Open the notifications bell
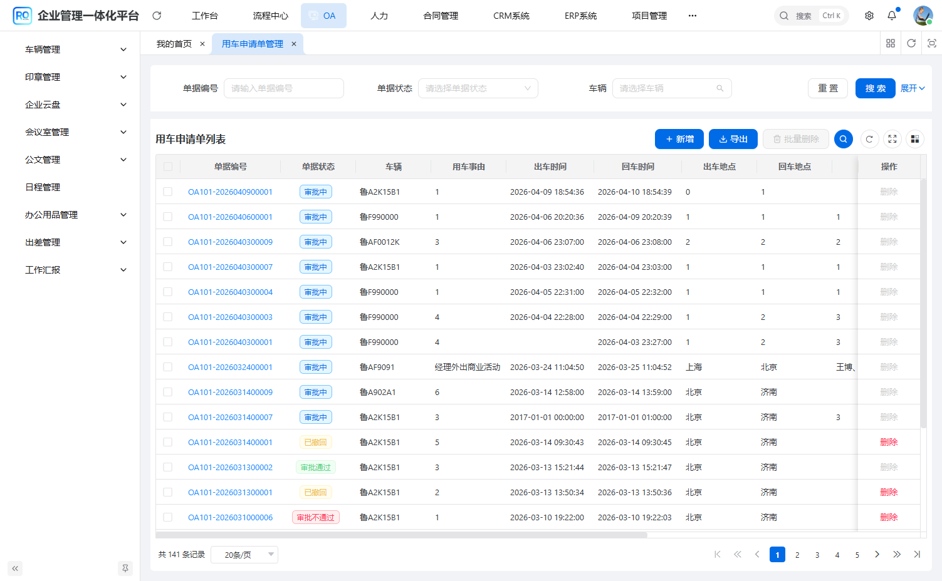This screenshot has width=942, height=581. 892,16
